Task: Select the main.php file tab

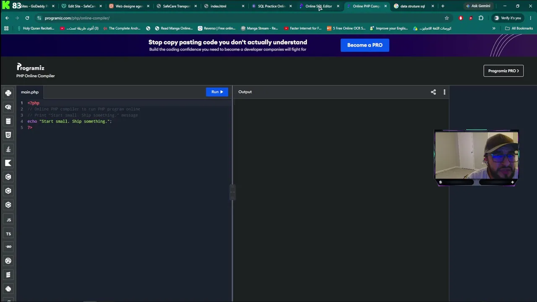Action: [30, 92]
